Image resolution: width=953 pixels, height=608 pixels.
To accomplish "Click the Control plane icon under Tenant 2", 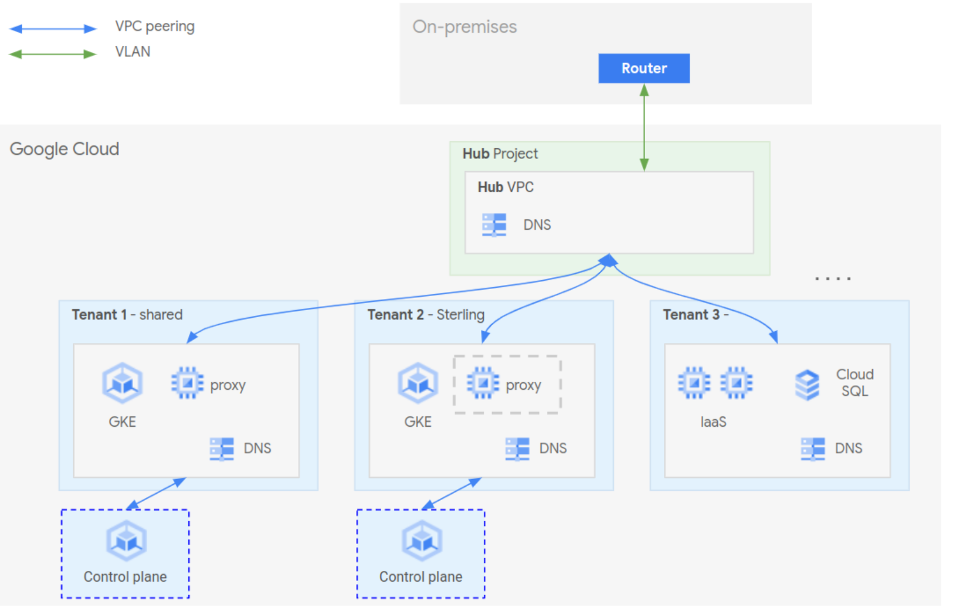I will [x=422, y=541].
